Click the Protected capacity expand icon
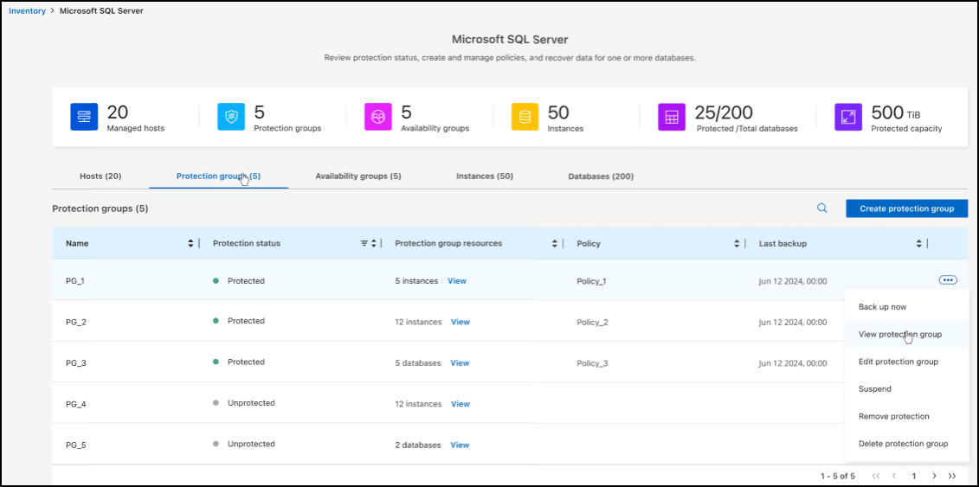 coord(848,117)
